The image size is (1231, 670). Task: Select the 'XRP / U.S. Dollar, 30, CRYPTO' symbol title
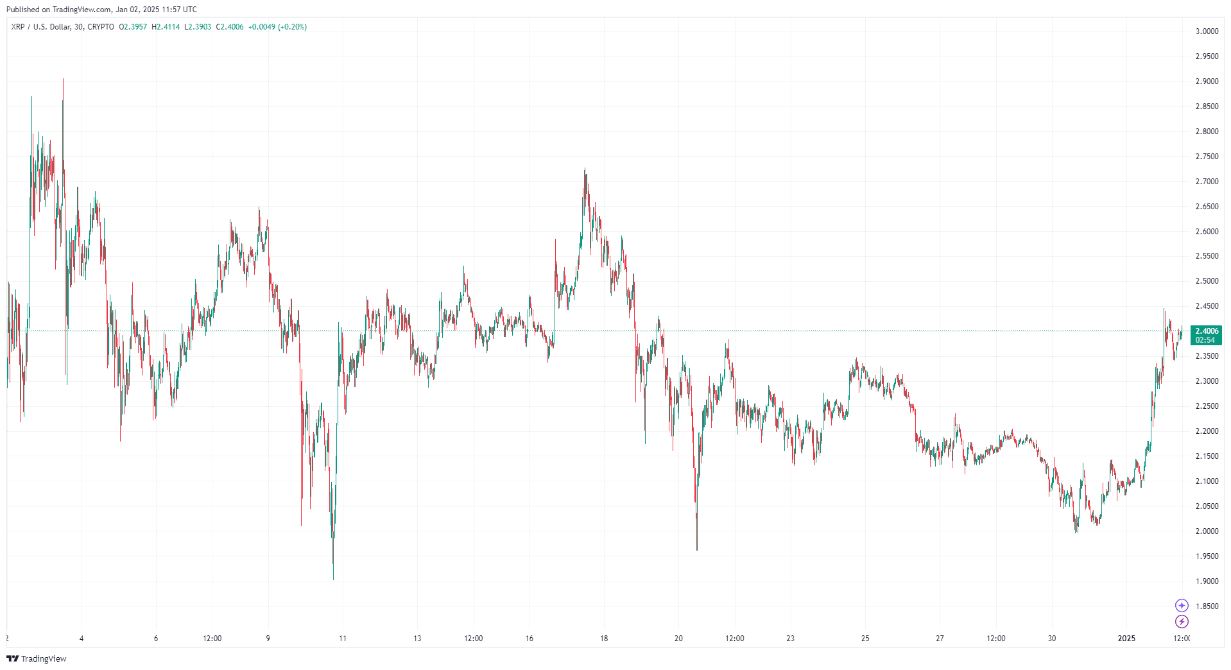(63, 27)
